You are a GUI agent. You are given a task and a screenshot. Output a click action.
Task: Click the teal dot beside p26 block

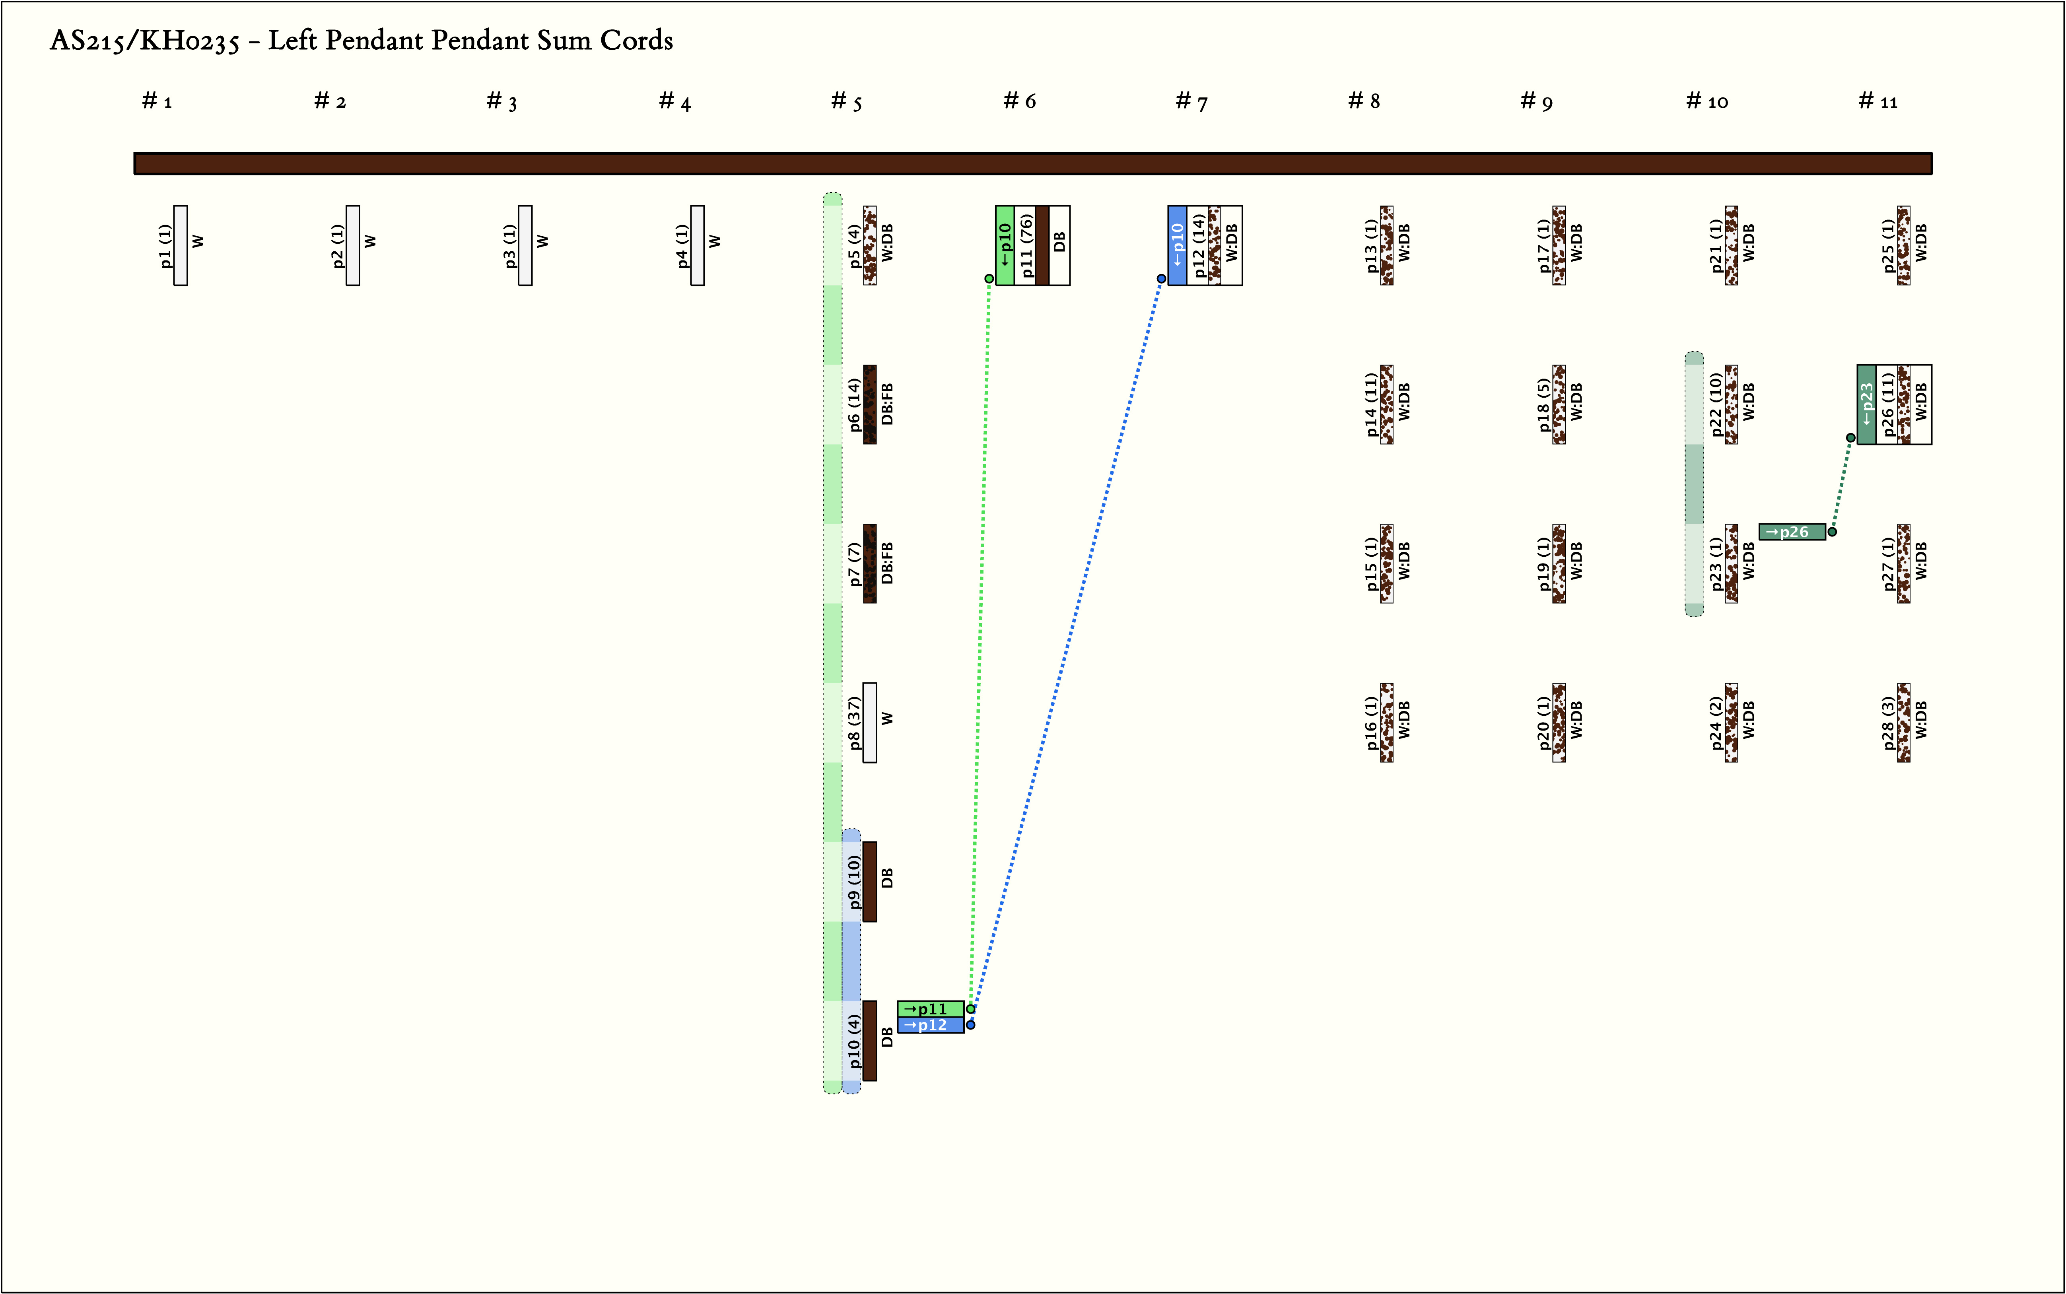[x=1850, y=438]
